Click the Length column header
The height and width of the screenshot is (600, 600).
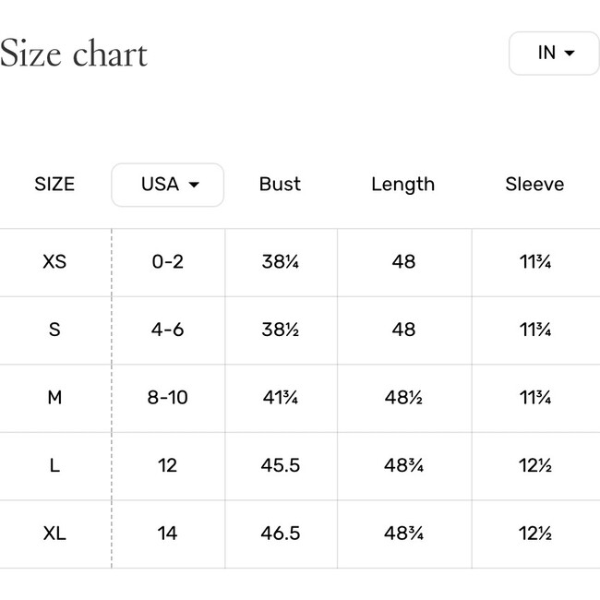[x=403, y=185]
